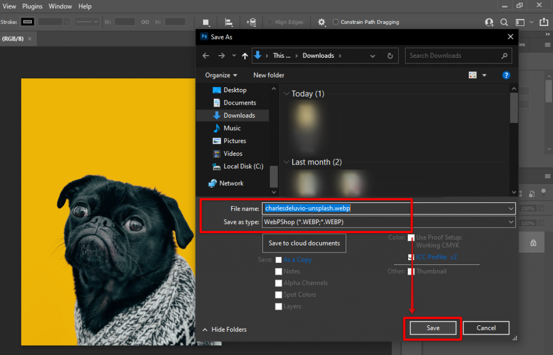Open the gear icon for extra path options
553x355 pixels.
click(322, 22)
